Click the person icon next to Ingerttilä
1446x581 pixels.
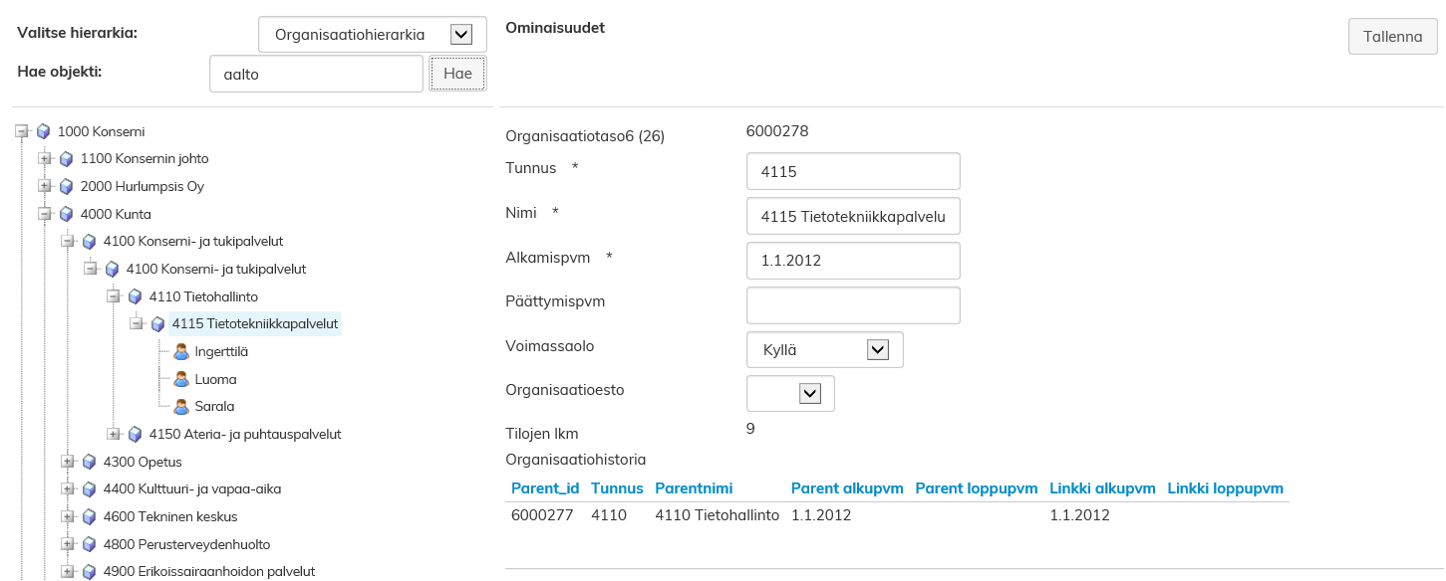click(x=181, y=351)
